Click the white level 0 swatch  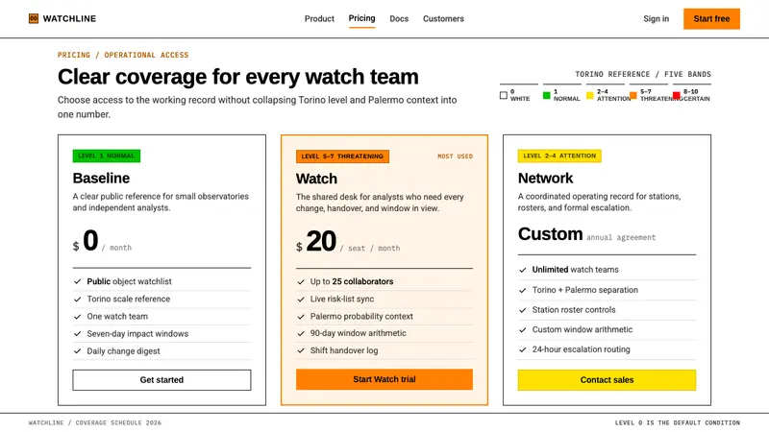point(504,95)
